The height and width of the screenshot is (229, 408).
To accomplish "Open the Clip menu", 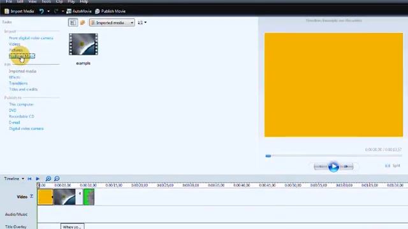I will [x=59, y=1].
